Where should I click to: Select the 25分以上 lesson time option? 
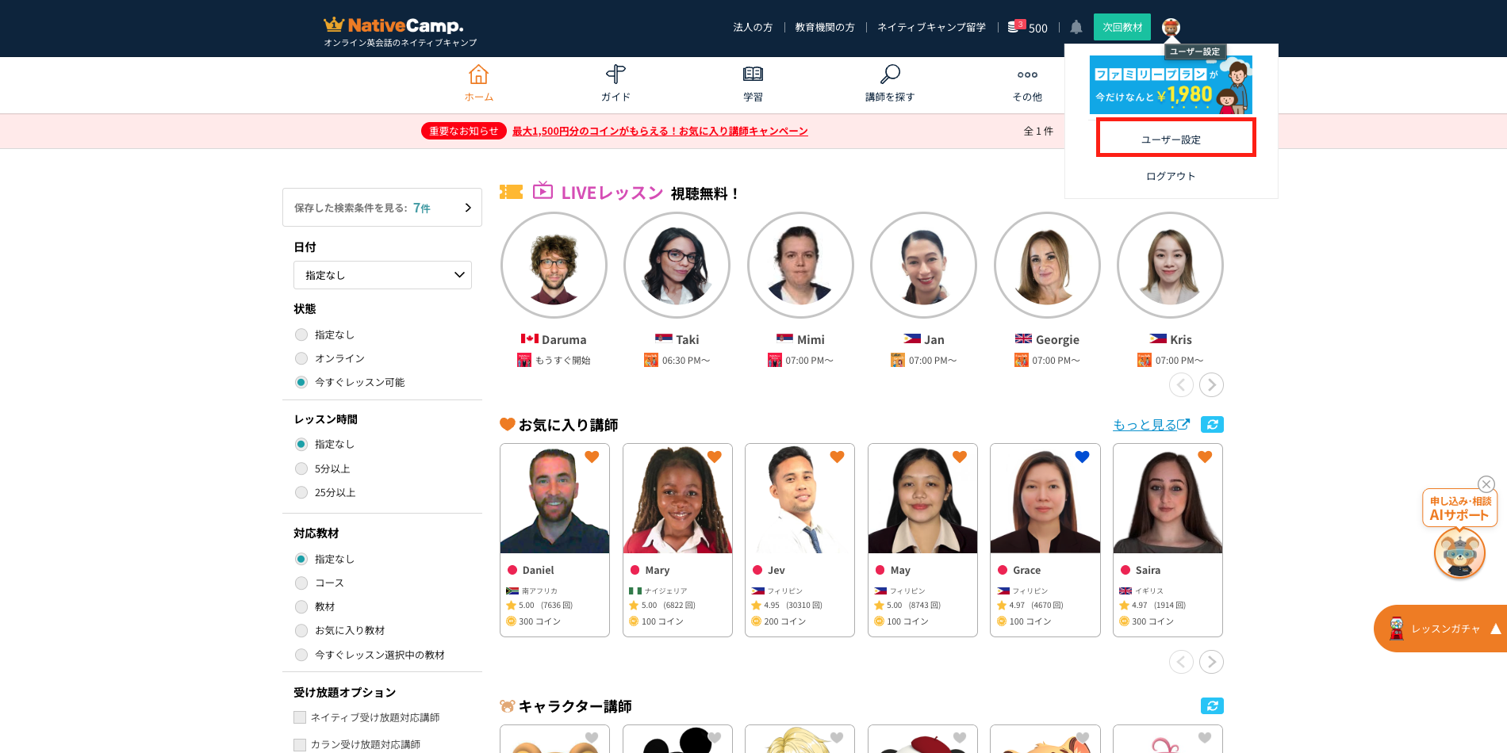point(301,492)
